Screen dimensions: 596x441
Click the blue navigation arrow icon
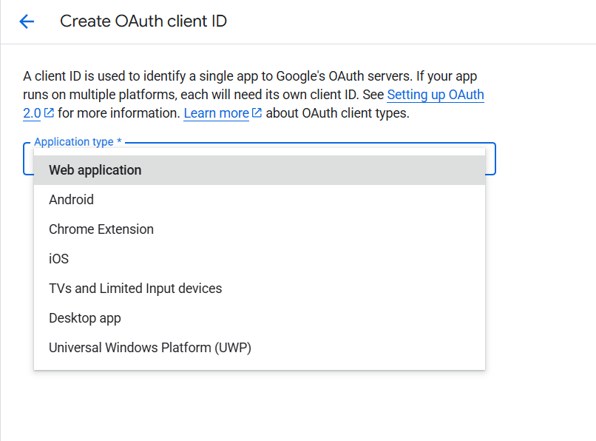click(x=27, y=21)
